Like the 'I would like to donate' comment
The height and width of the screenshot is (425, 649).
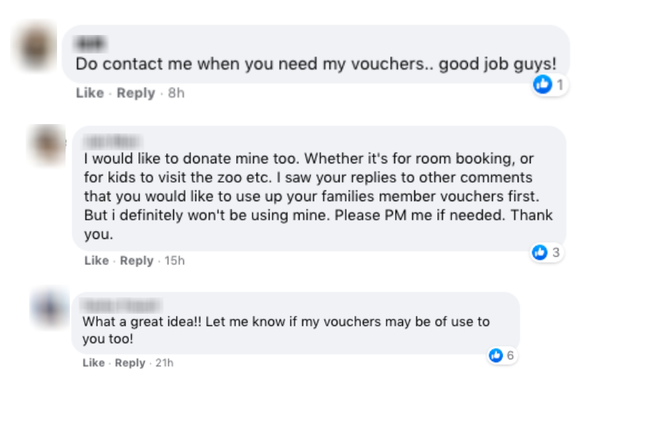[x=96, y=260]
